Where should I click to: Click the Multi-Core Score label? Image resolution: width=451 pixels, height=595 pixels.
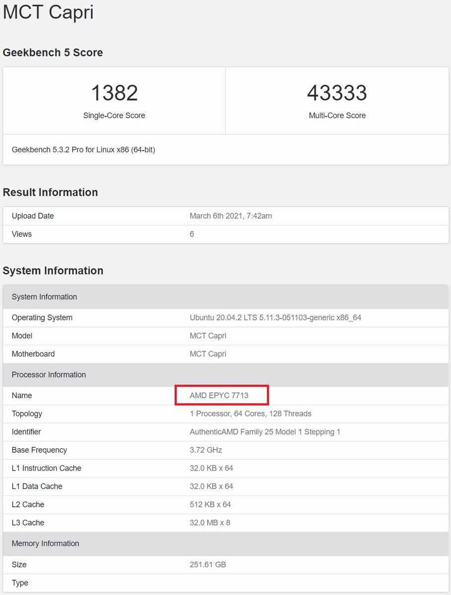pos(337,116)
